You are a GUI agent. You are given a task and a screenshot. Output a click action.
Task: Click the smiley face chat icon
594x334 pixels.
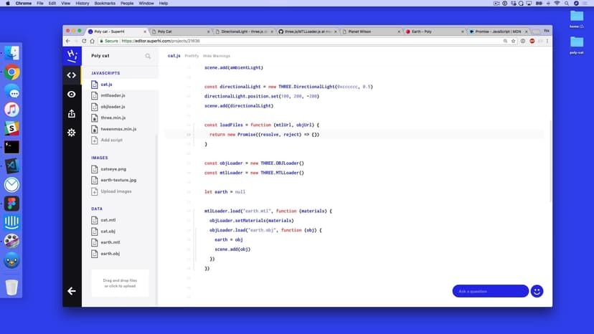[x=537, y=291]
